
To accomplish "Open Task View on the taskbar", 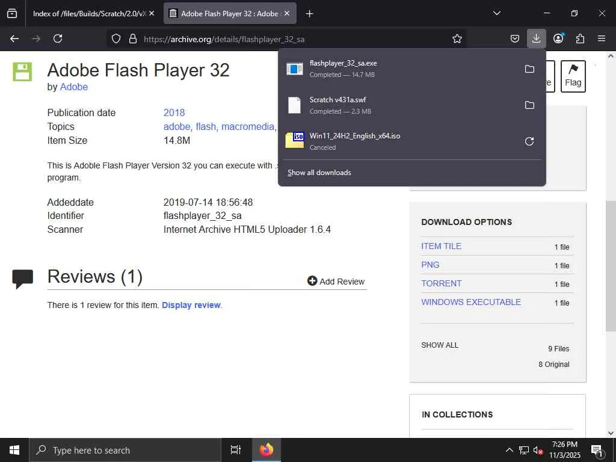I will click(x=235, y=450).
